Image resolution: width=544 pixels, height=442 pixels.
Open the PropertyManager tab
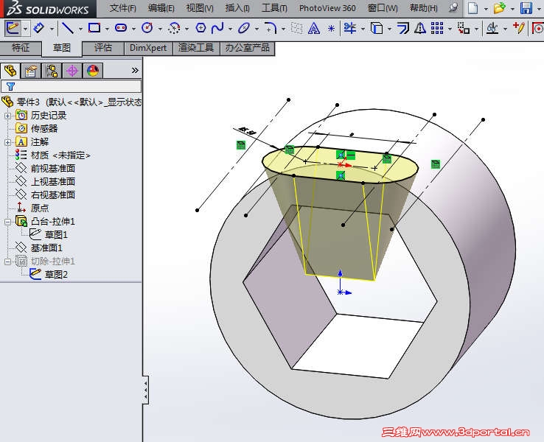[31, 71]
